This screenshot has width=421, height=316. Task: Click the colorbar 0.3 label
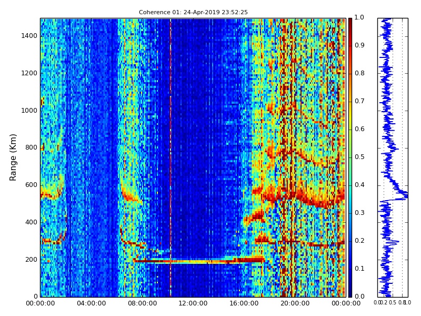click(359, 213)
